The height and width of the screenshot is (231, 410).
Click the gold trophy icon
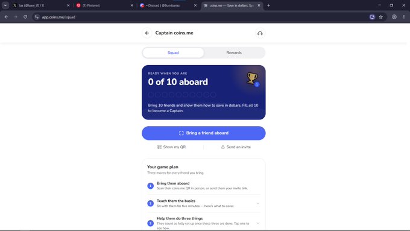point(252,78)
